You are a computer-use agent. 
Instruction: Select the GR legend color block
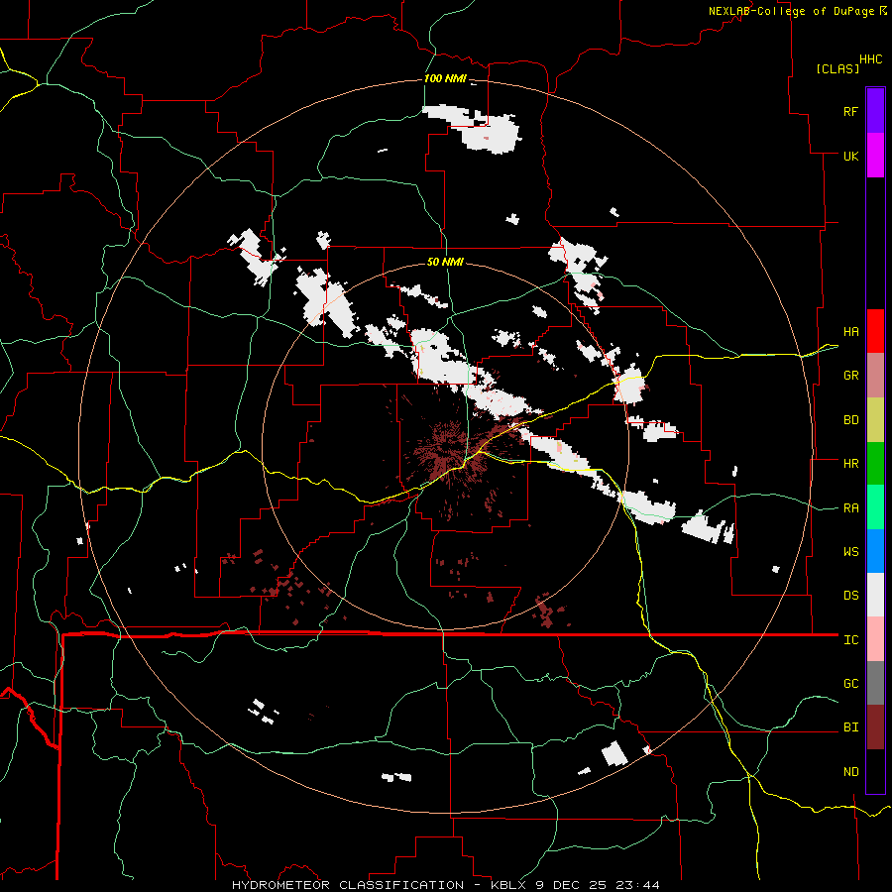click(x=875, y=376)
